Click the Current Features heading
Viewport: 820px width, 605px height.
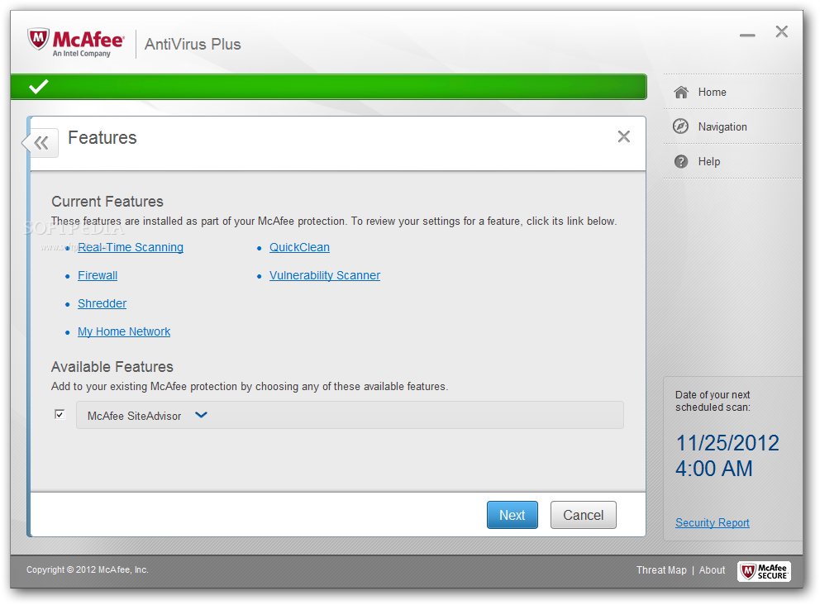[107, 202]
